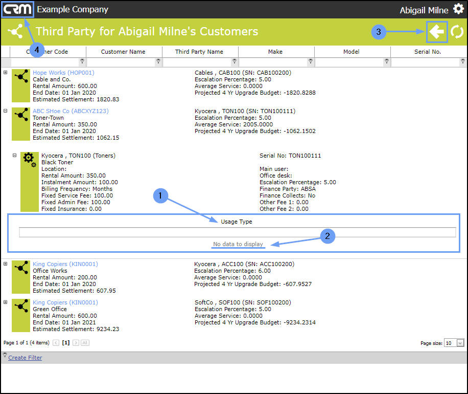Open King Copiers (KIN0001) link above Green Office

click(65, 302)
